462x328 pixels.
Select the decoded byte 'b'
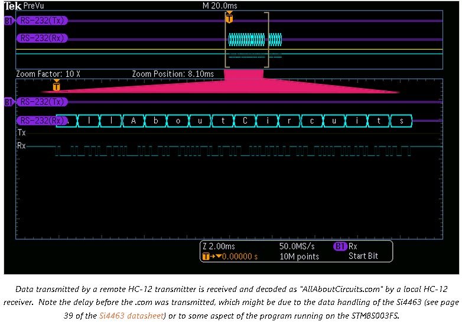click(156, 121)
